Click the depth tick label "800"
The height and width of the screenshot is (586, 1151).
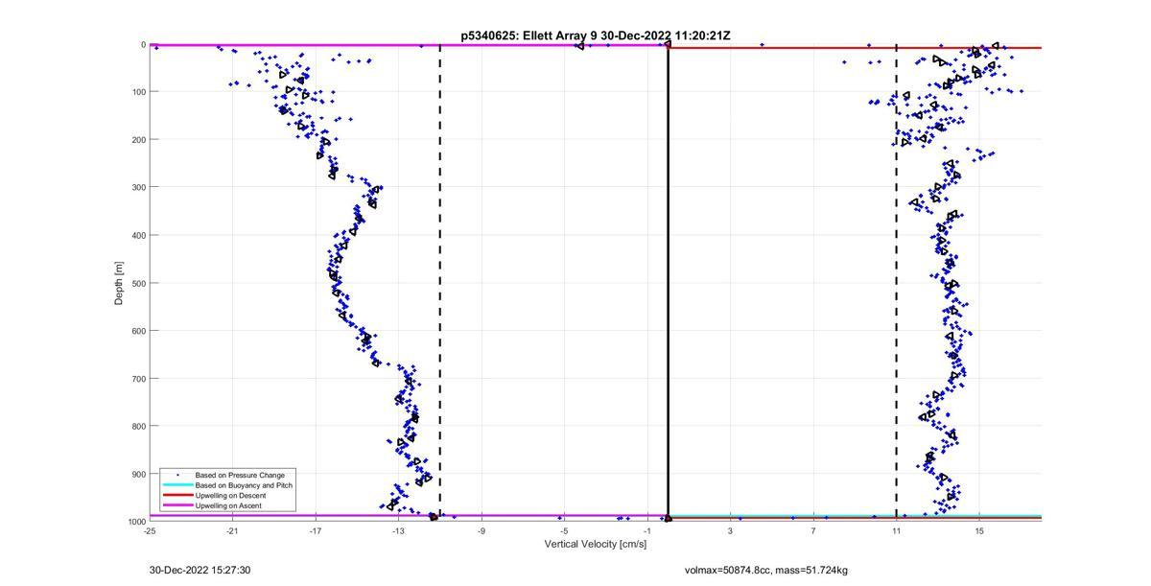(138, 426)
